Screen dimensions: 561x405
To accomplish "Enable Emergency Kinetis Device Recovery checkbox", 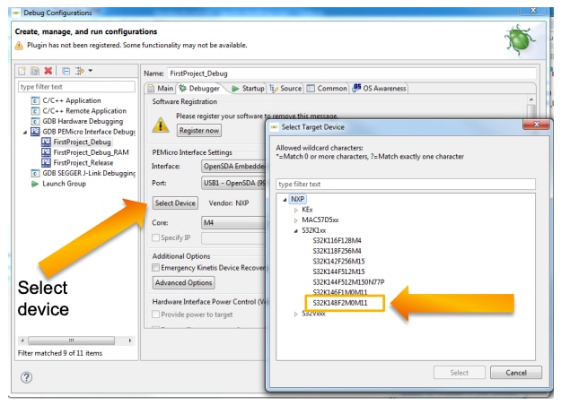I will tap(156, 267).
